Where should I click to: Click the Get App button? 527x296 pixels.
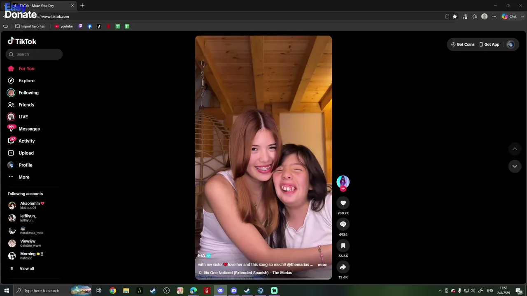coord(489,44)
